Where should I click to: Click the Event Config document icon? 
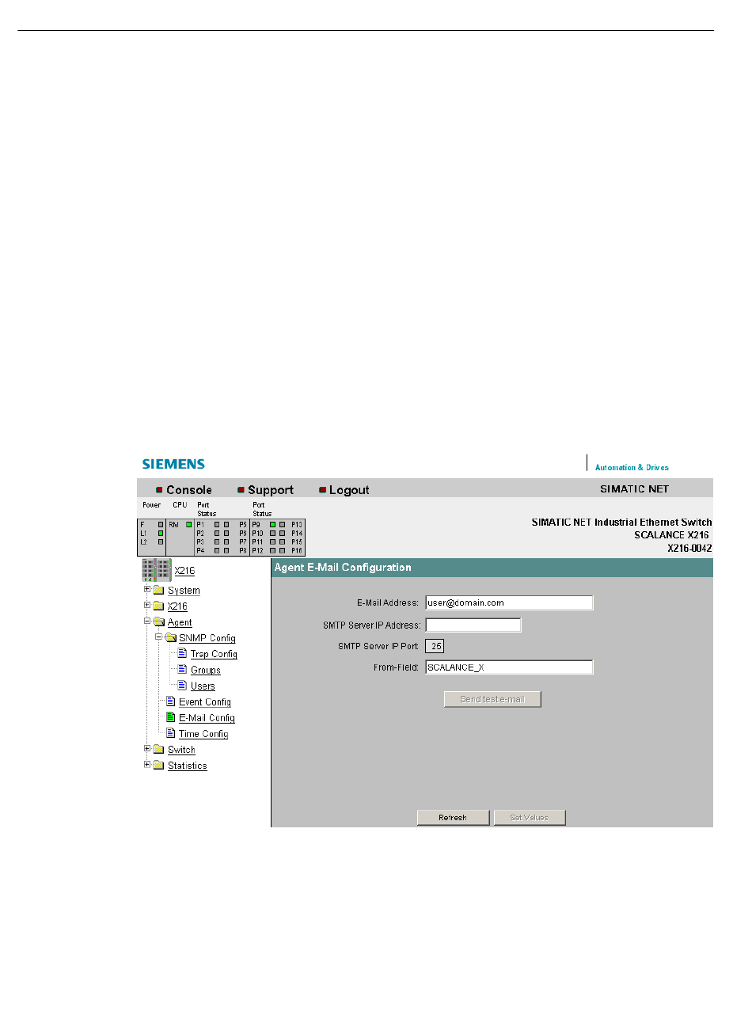tap(170, 701)
